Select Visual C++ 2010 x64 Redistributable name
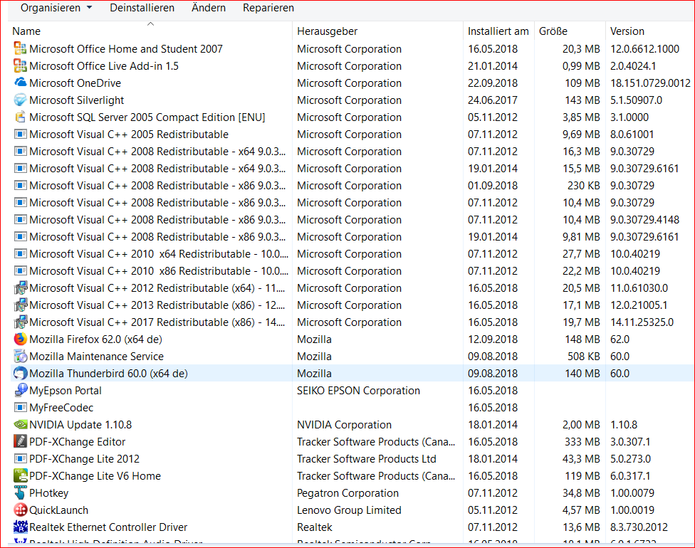Screen dimensions: 695x548 tap(159, 254)
